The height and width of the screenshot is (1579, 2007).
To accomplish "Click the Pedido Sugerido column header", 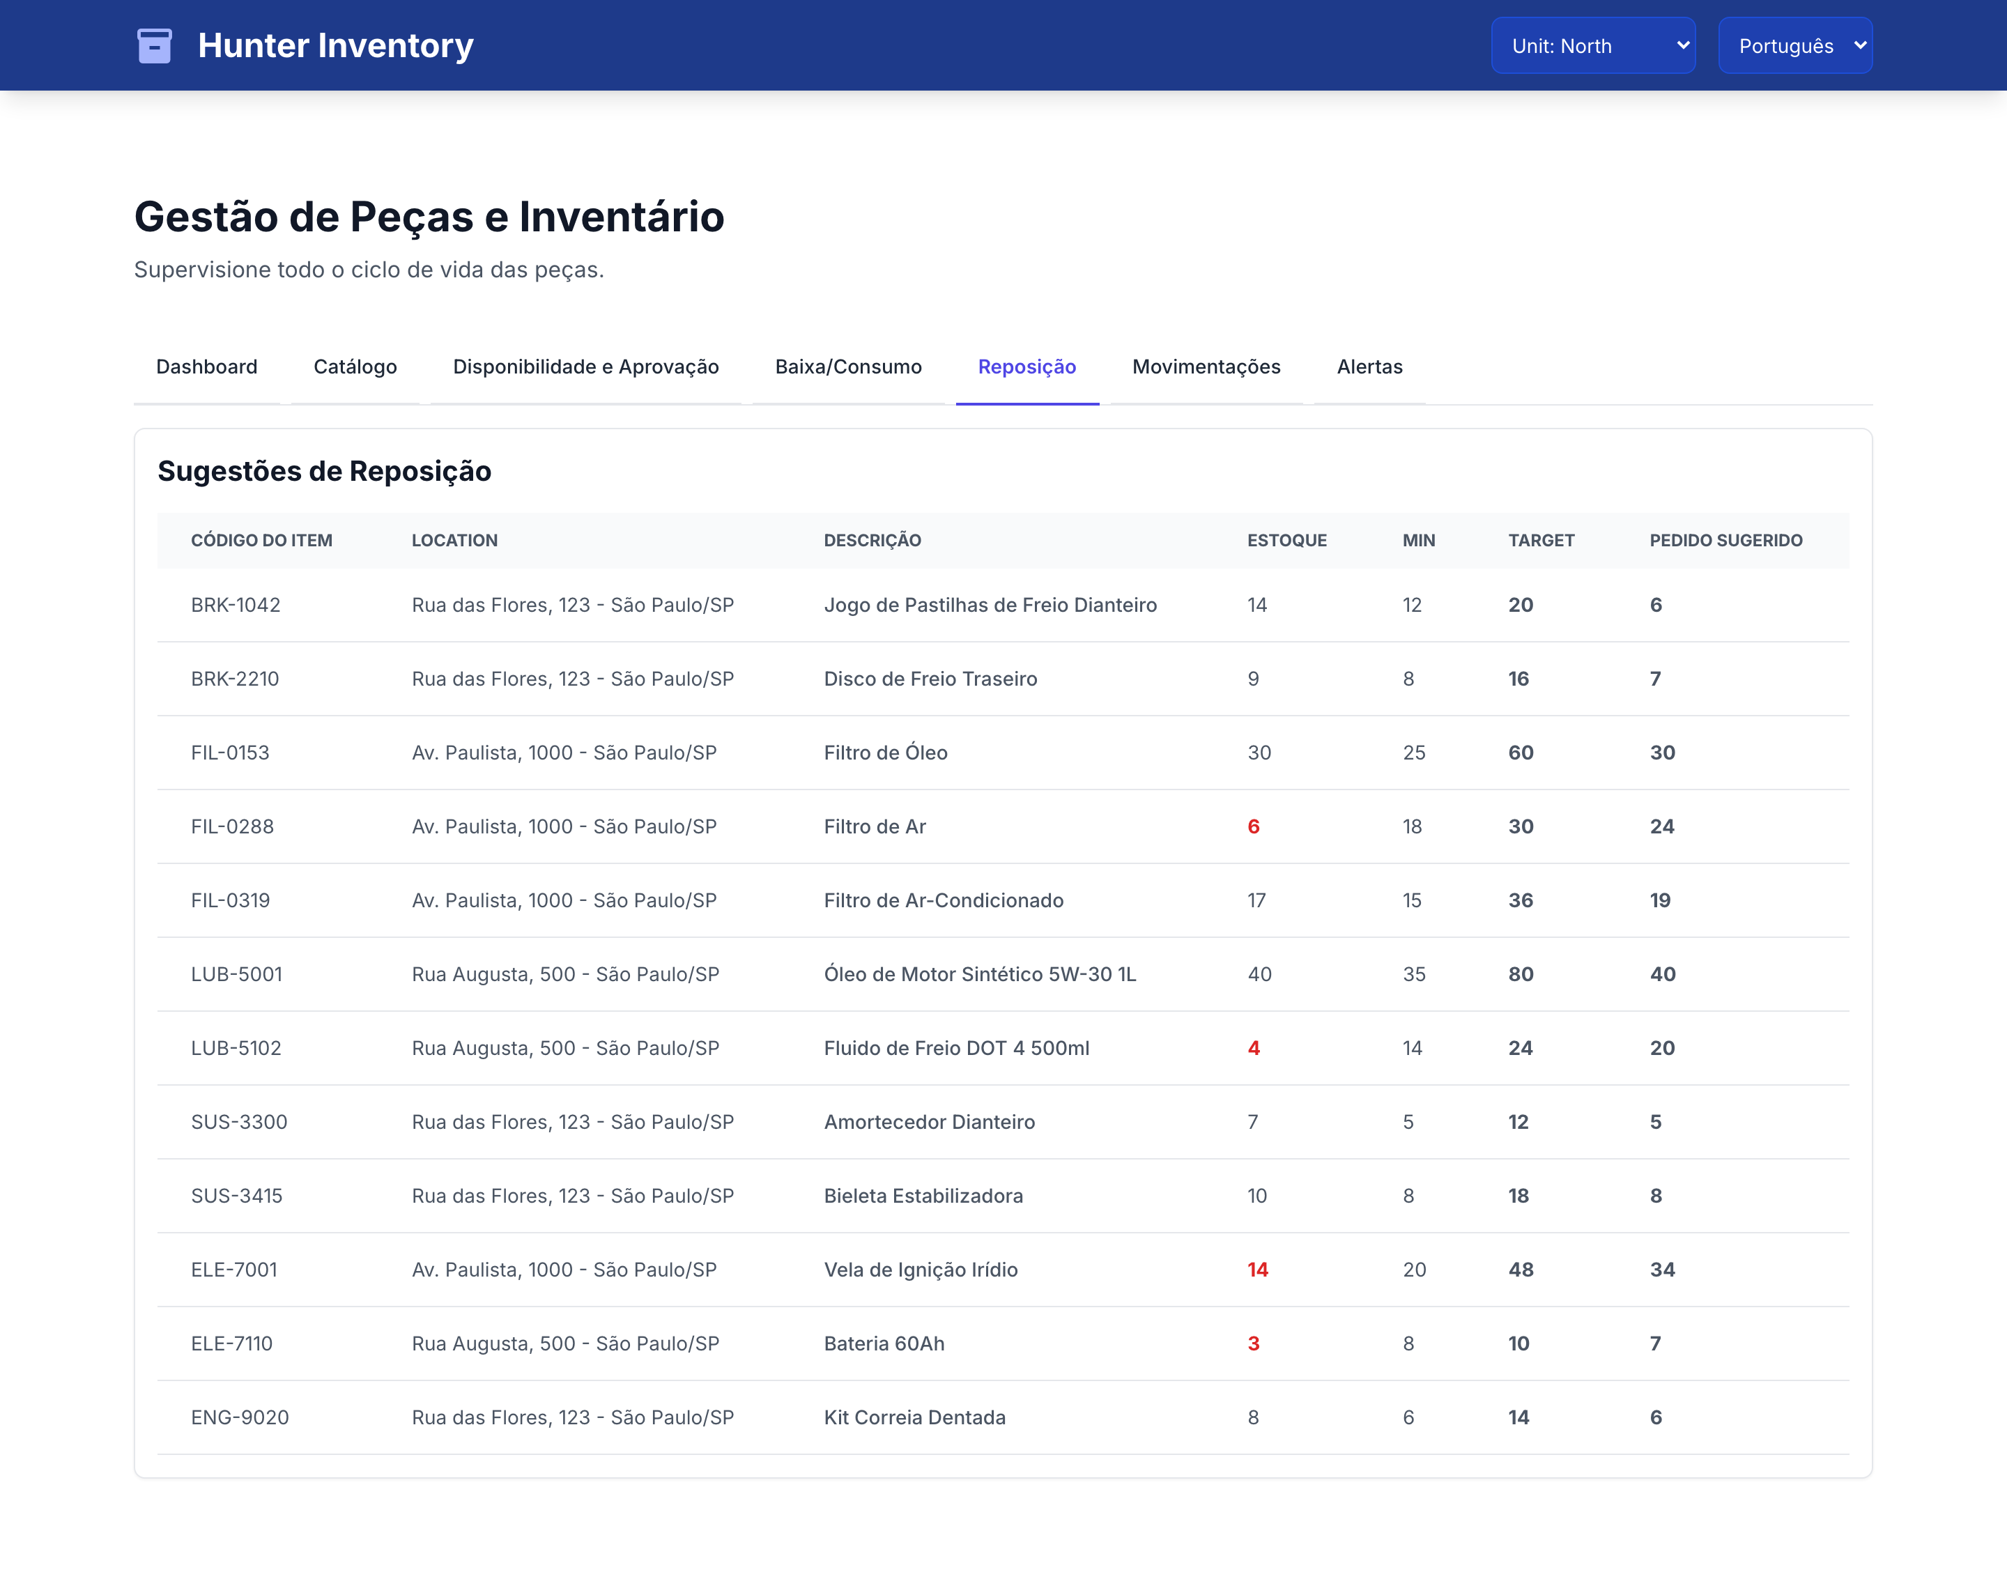I will [1726, 540].
